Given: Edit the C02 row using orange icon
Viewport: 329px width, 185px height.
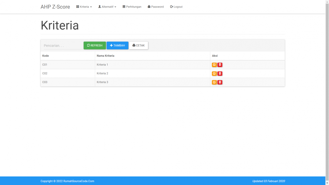Looking at the screenshot, I should tap(214, 74).
